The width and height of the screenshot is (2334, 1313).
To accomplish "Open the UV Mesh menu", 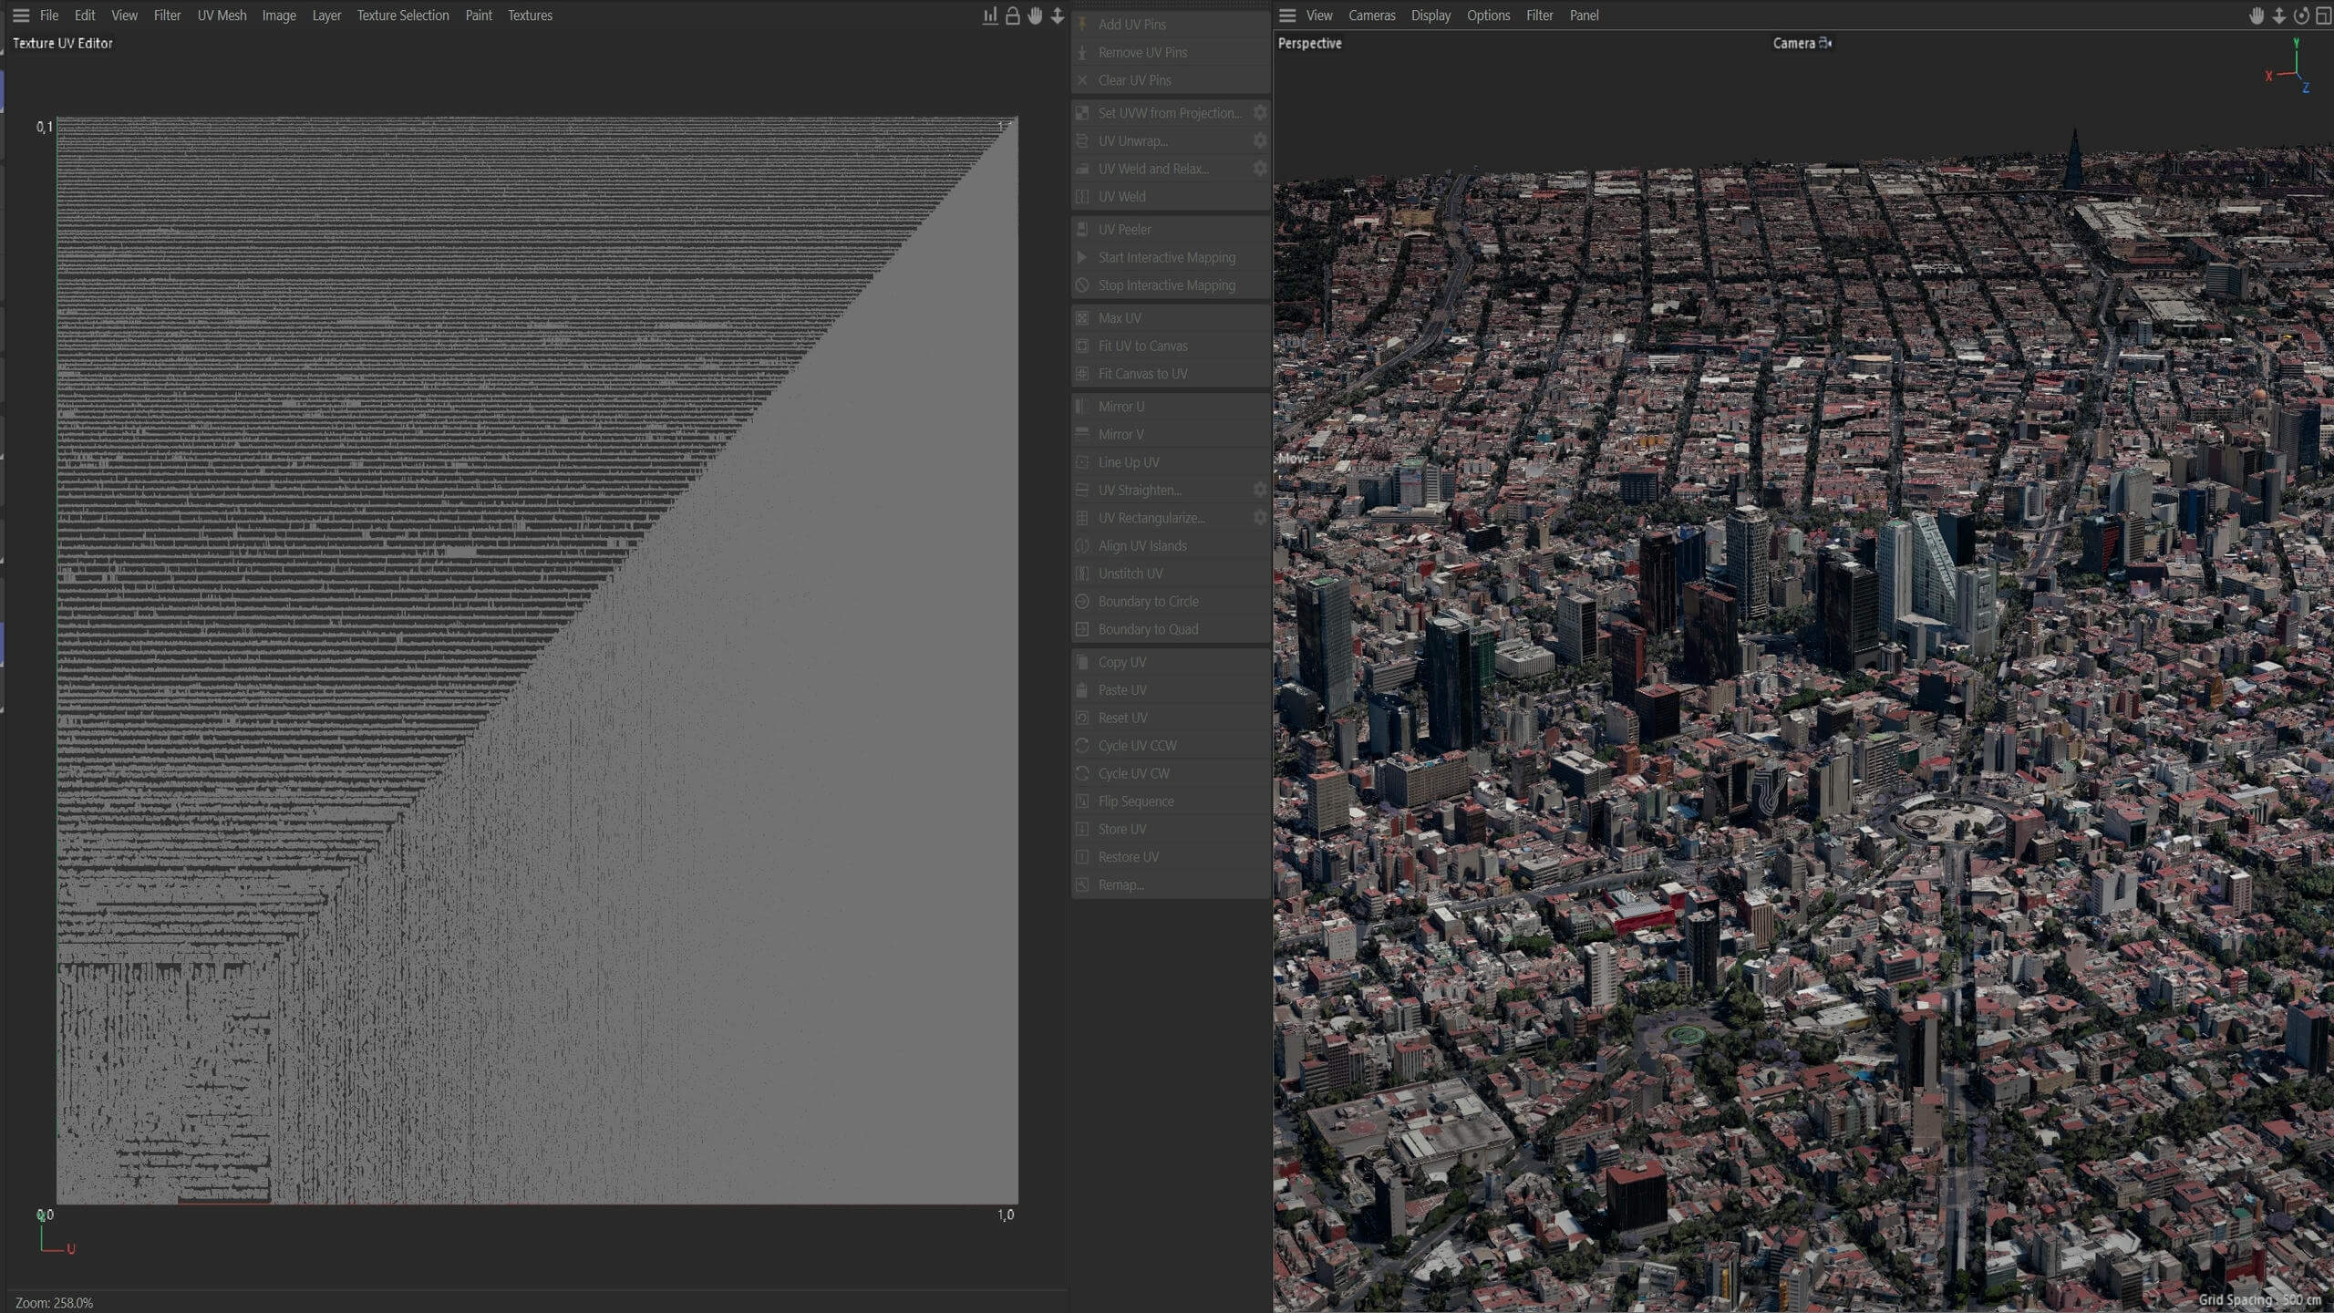I will tap(222, 16).
